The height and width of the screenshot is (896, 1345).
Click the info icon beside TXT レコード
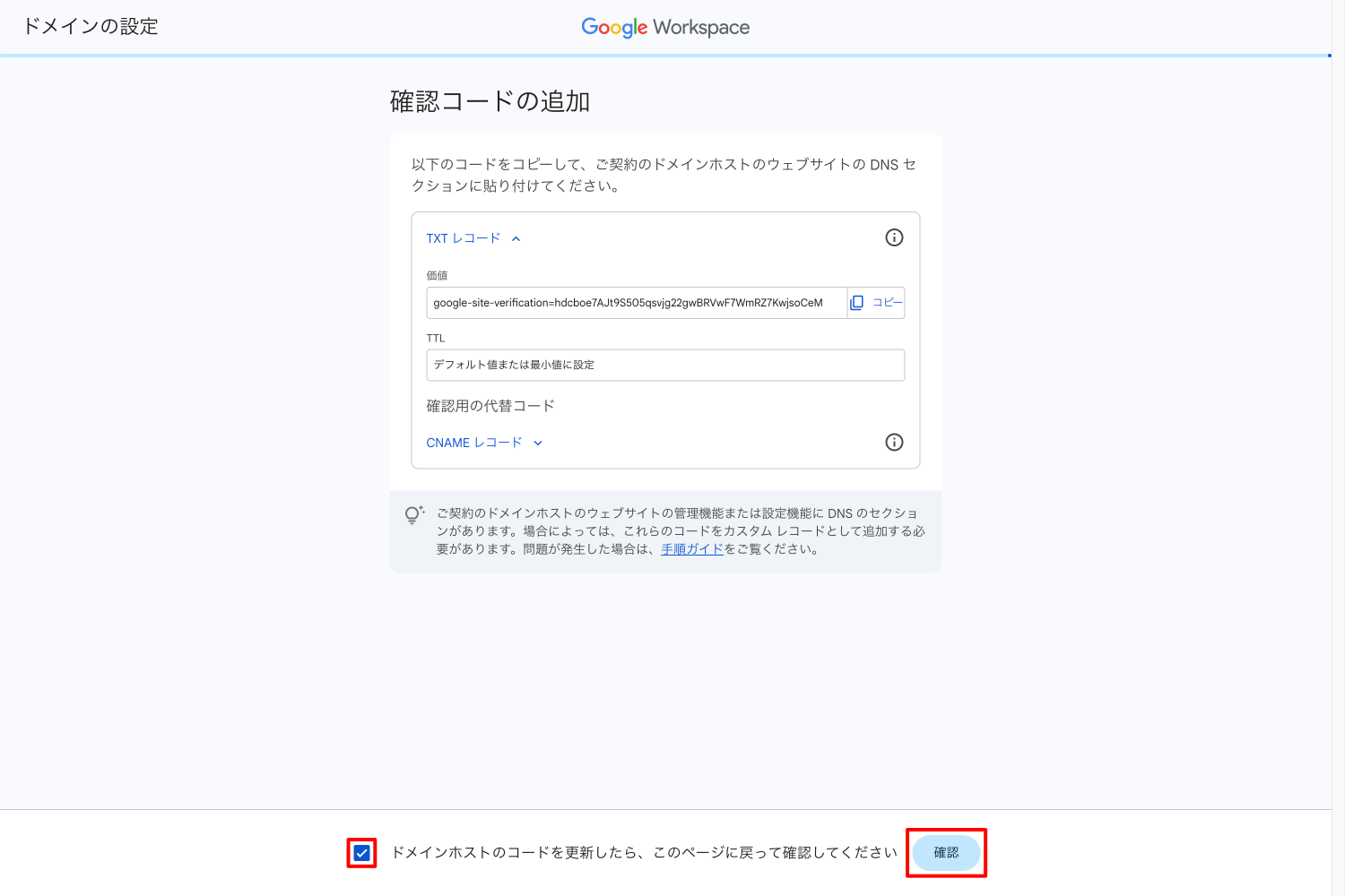[894, 237]
